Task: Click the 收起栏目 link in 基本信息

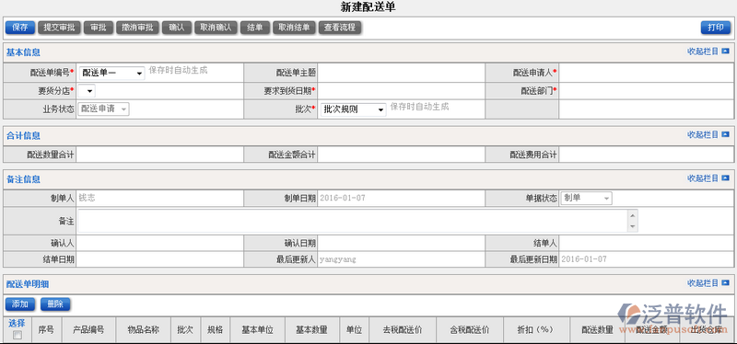Action: (703, 52)
